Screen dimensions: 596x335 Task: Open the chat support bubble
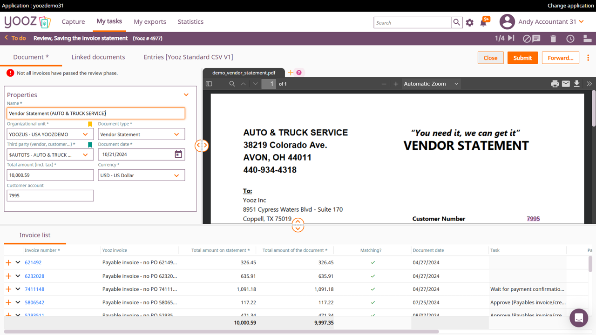[579, 318]
